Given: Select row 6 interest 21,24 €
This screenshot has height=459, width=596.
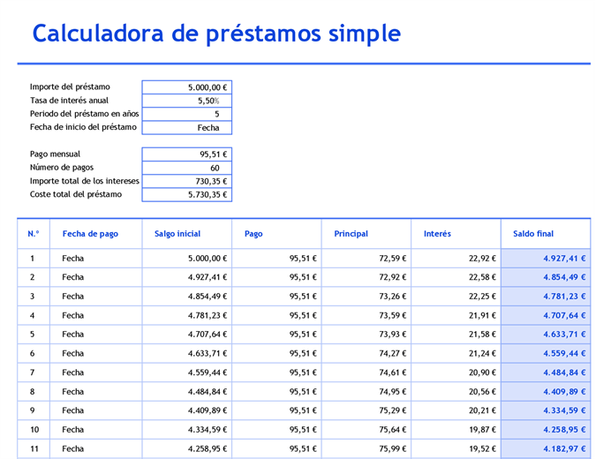Looking at the screenshot, I should [x=456, y=353].
